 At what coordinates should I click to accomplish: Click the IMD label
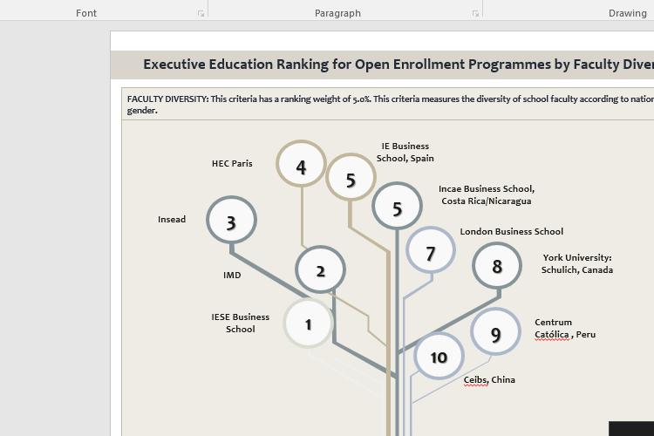tap(232, 276)
